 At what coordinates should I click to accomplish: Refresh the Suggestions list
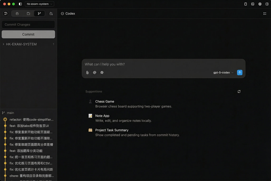pyautogui.click(x=239, y=92)
